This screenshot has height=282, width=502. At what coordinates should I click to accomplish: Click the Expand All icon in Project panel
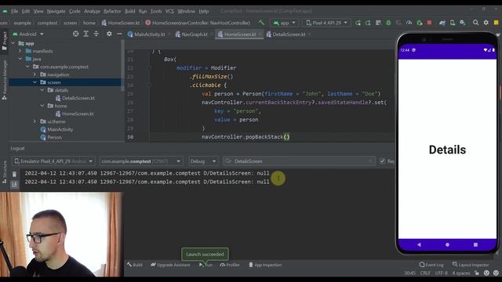85,34
